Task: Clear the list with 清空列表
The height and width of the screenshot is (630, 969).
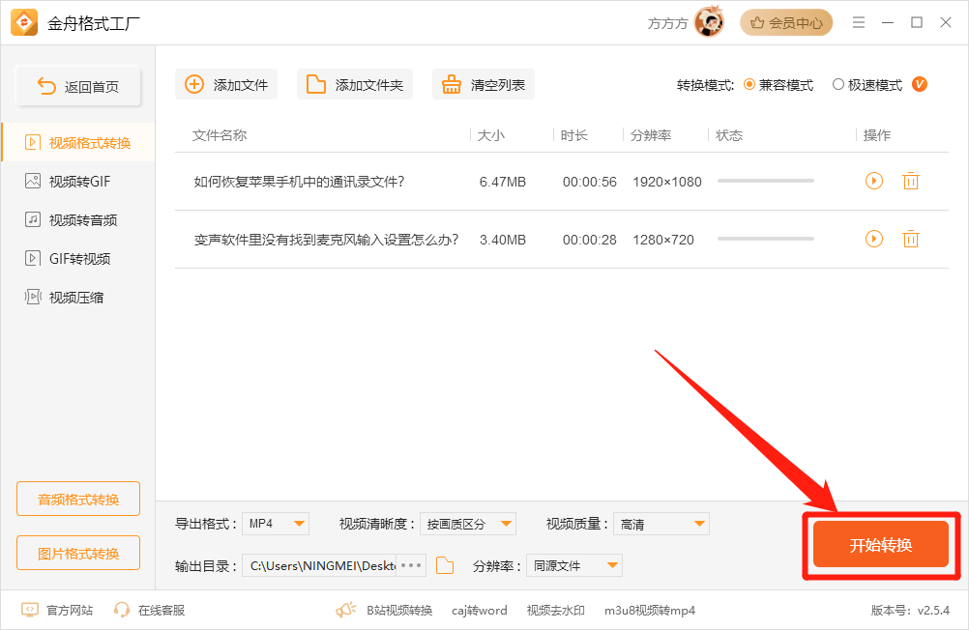Action: pyautogui.click(x=484, y=85)
